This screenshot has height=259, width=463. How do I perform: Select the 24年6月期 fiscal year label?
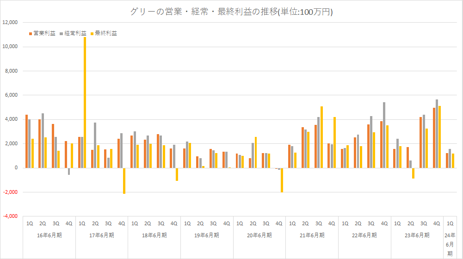pyautogui.click(x=450, y=244)
